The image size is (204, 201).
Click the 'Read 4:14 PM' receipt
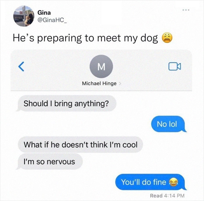167,195
